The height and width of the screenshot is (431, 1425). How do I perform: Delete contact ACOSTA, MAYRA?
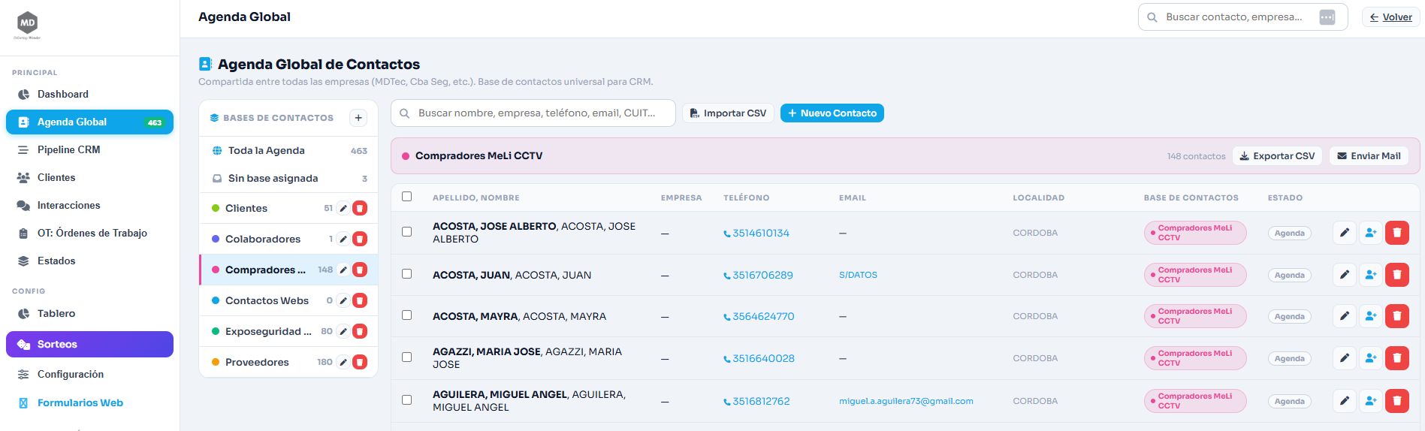pos(1397,316)
